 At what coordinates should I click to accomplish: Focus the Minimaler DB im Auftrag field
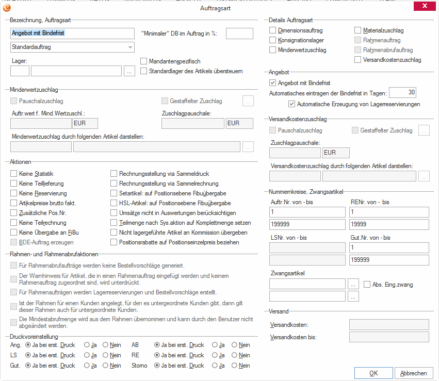click(239, 34)
